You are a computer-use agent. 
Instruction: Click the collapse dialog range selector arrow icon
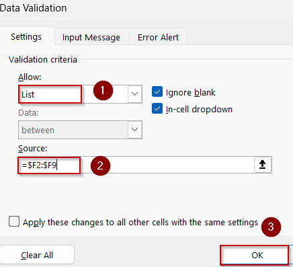tap(263, 165)
